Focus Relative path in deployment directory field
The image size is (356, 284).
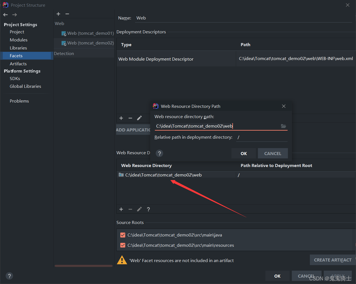262,137
